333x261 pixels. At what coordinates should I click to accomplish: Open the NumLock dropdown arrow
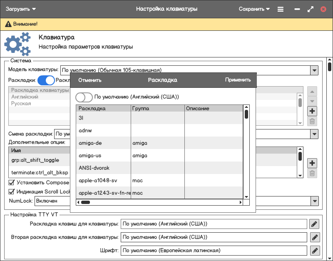314,201
